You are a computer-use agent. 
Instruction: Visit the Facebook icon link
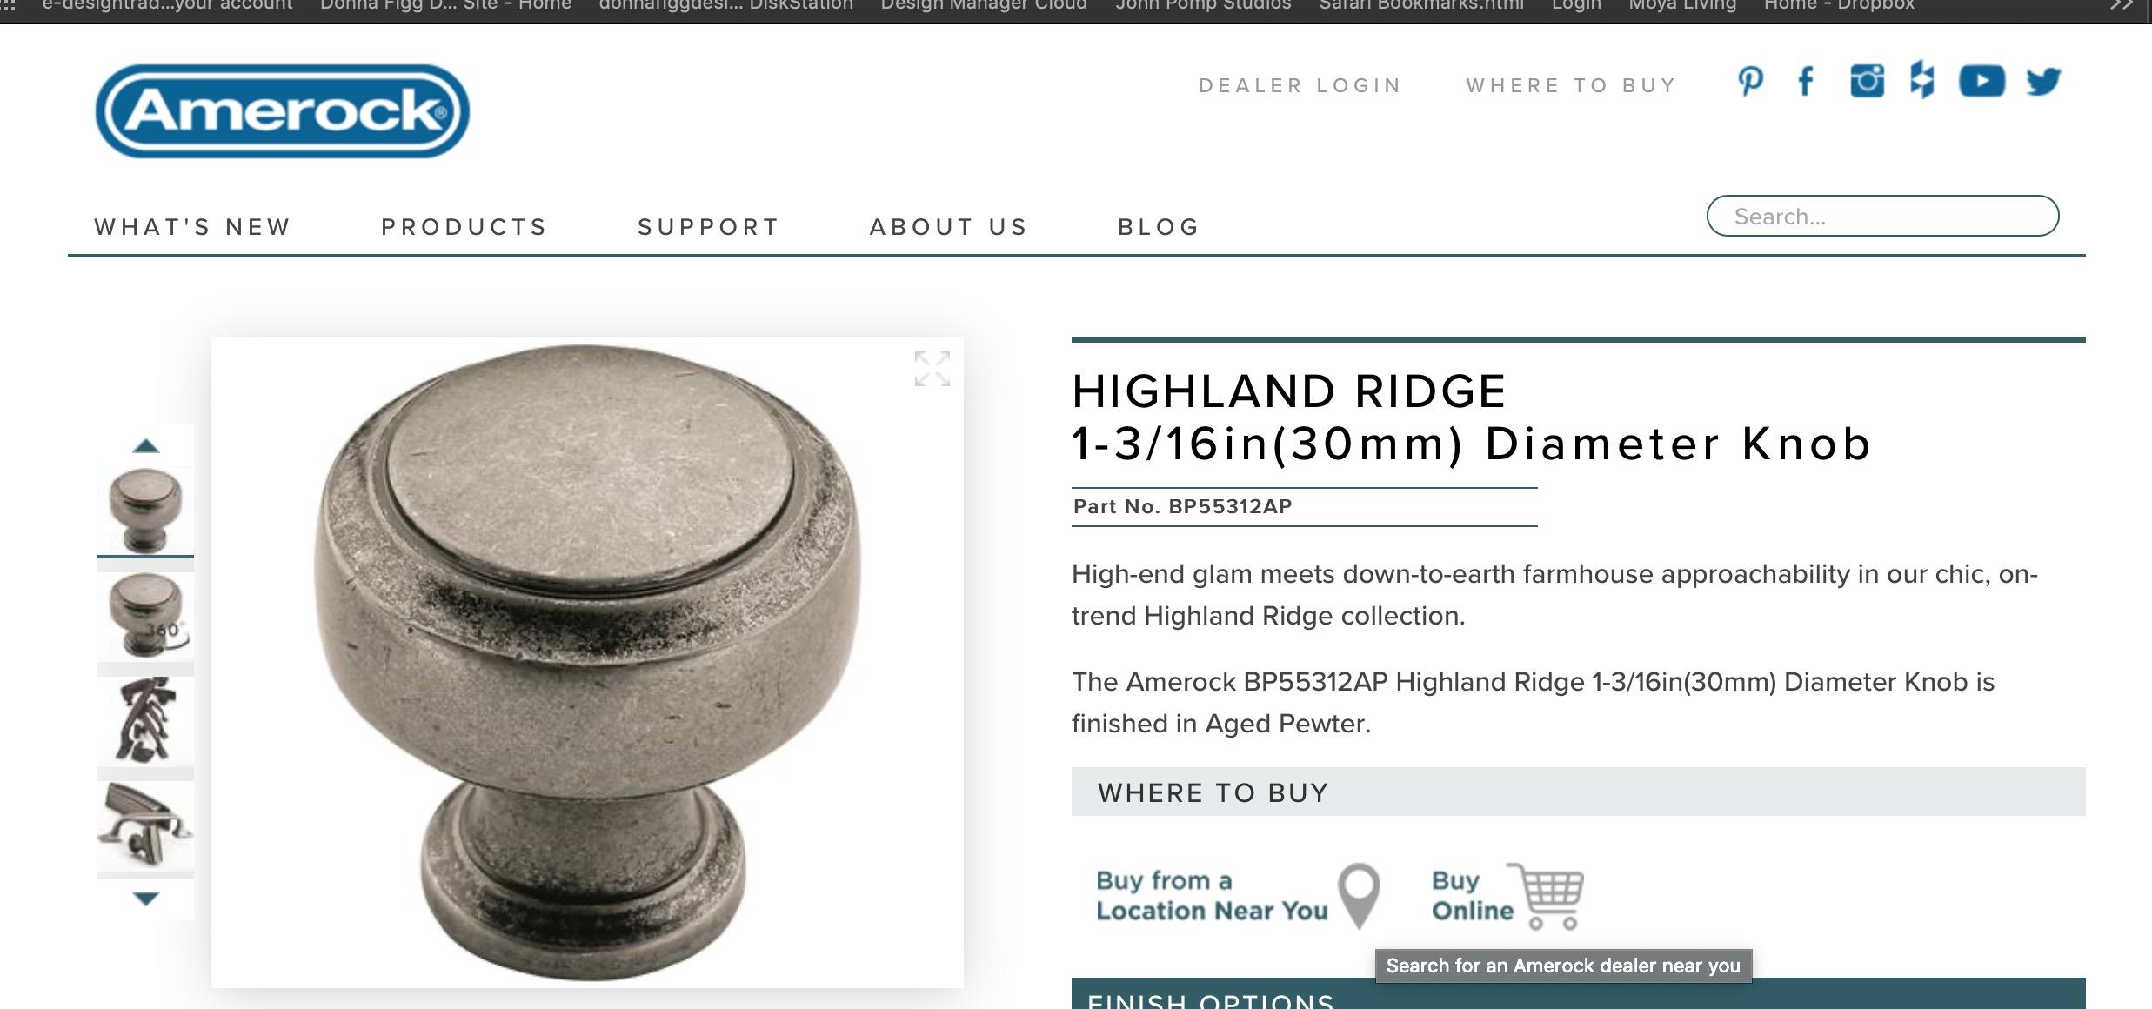coord(1806,81)
